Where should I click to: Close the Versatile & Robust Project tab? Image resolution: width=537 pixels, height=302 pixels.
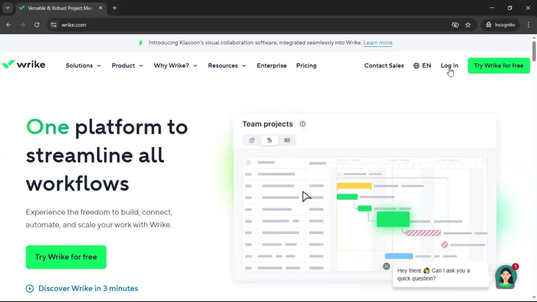click(100, 8)
